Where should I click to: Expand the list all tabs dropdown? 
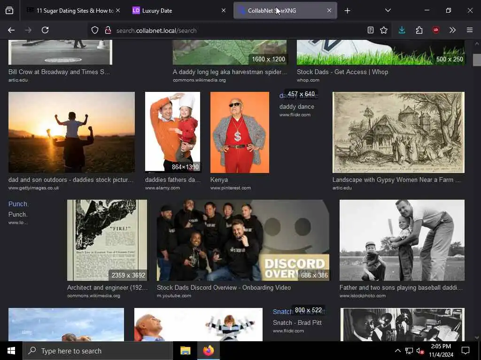[x=388, y=10]
